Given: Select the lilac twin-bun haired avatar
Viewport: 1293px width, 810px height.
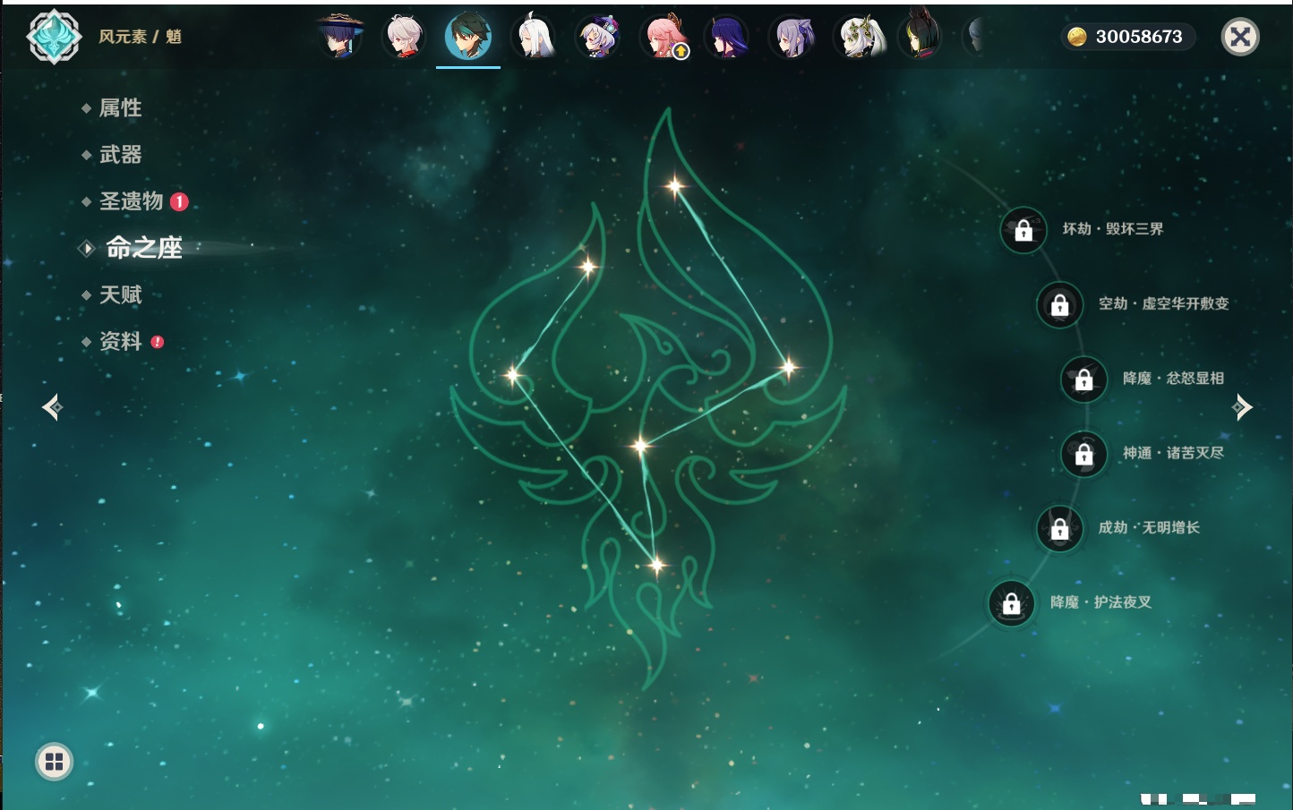Looking at the screenshot, I should point(792,37).
